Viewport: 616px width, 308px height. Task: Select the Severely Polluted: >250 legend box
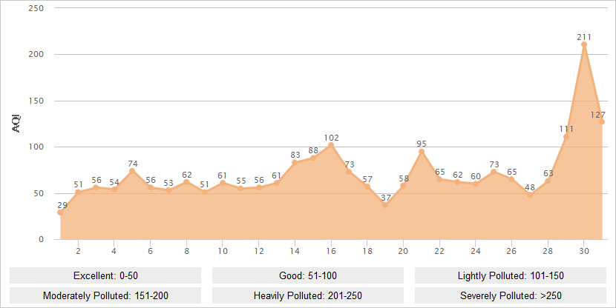[x=511, y=295]
